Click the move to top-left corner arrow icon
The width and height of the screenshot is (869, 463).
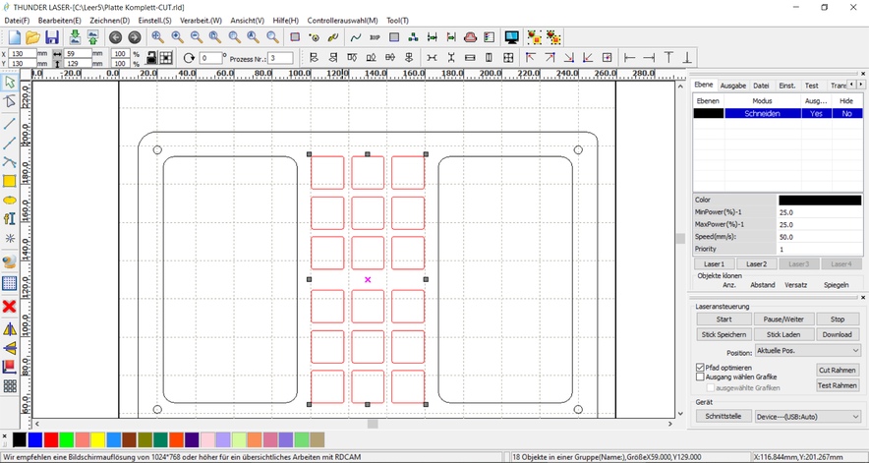531,57
